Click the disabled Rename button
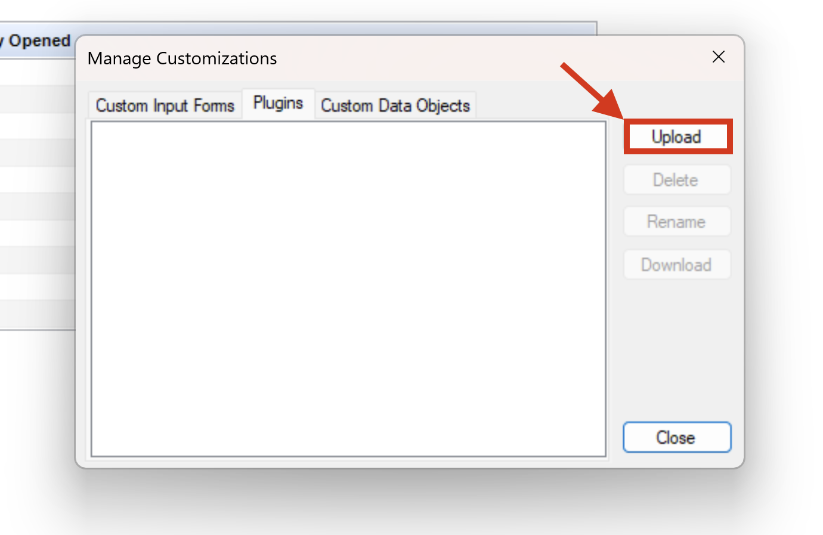The height and width of the screenshot is (535, 823). [x=676, y=222]
